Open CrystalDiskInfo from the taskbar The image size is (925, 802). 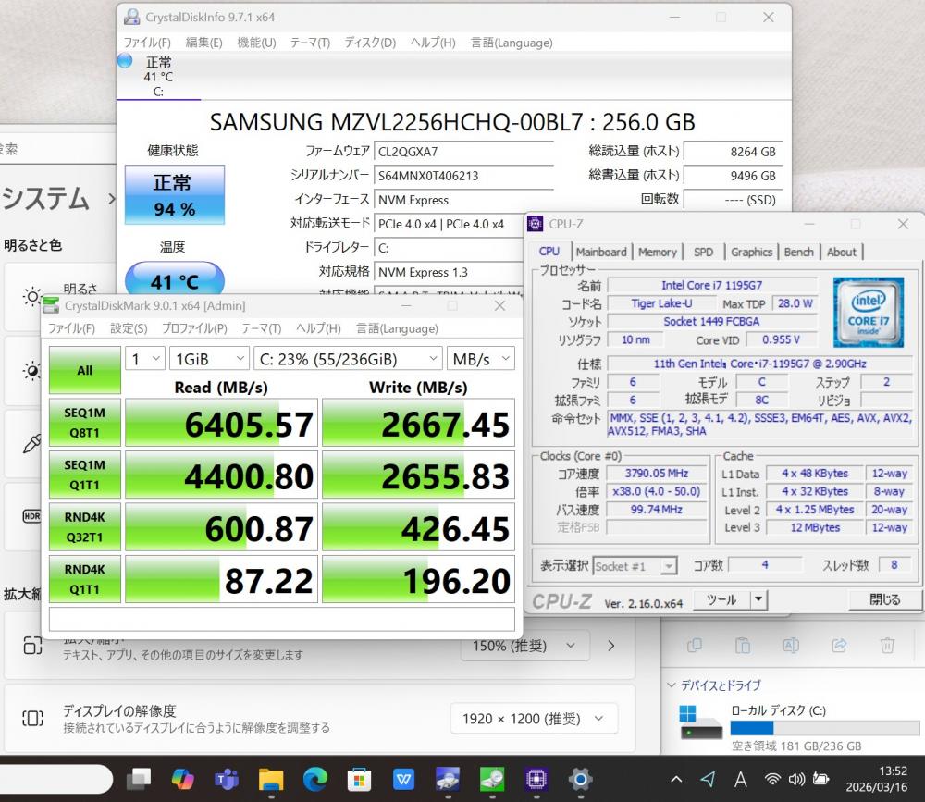(x=448, y=779)
